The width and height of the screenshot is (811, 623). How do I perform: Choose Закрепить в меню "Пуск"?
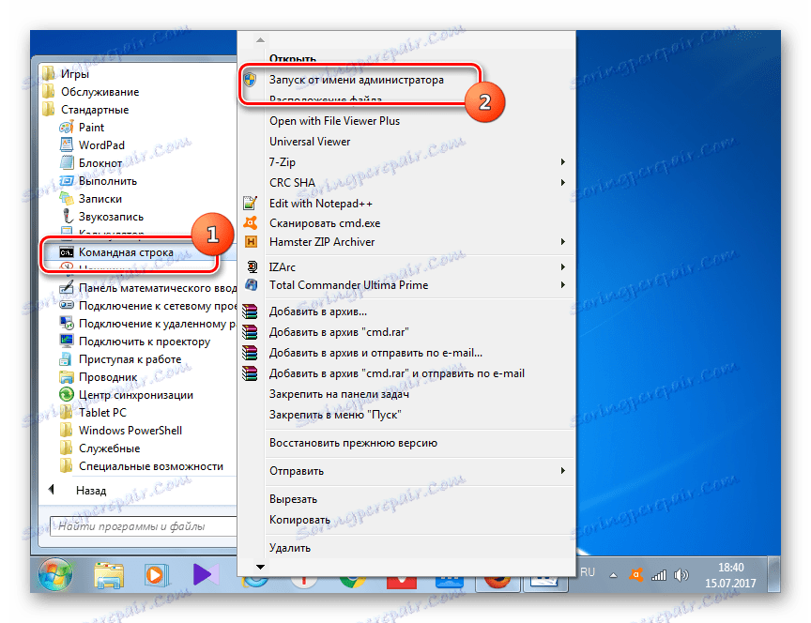coord(335,415)
